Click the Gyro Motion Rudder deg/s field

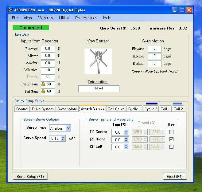(155, 64)
